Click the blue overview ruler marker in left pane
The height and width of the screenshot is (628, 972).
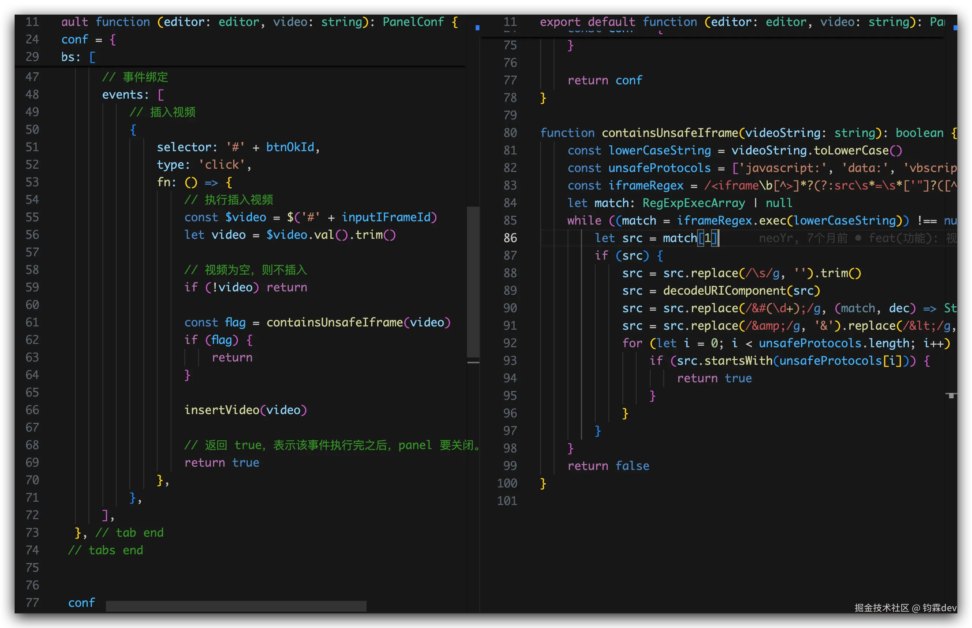coord(478,28)
